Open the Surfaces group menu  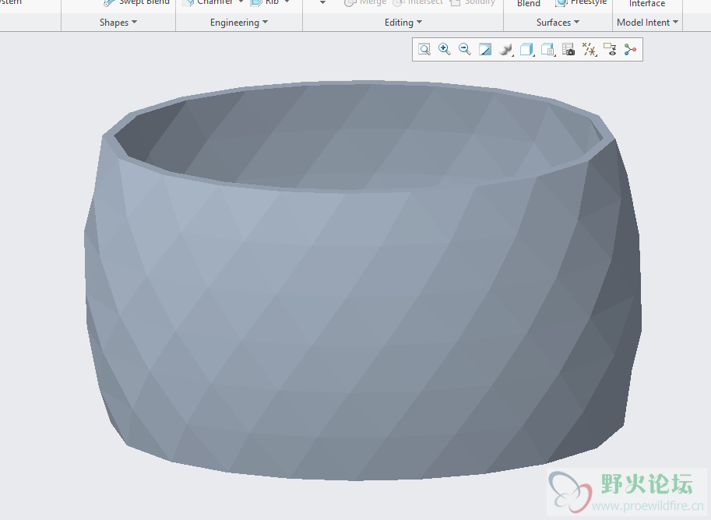558,23
